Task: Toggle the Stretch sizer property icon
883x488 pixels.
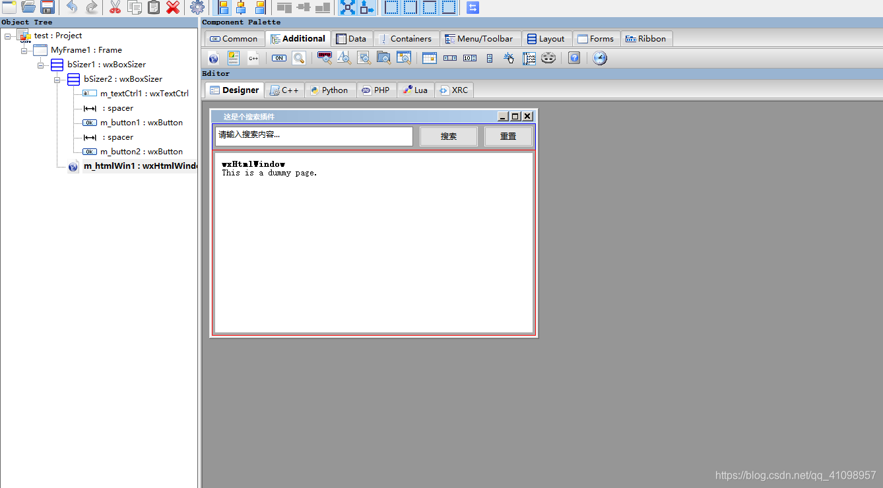Action: 367,8
